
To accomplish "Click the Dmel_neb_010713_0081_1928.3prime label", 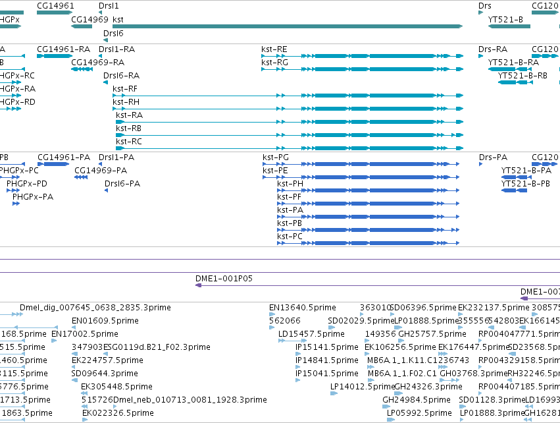I will coord(190,400).
